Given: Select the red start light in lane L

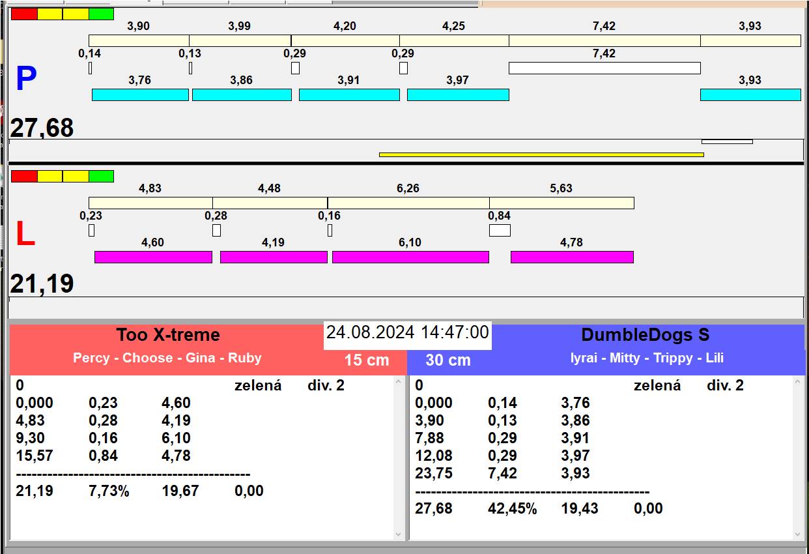Looking at the screenshot, I should 24,176.
